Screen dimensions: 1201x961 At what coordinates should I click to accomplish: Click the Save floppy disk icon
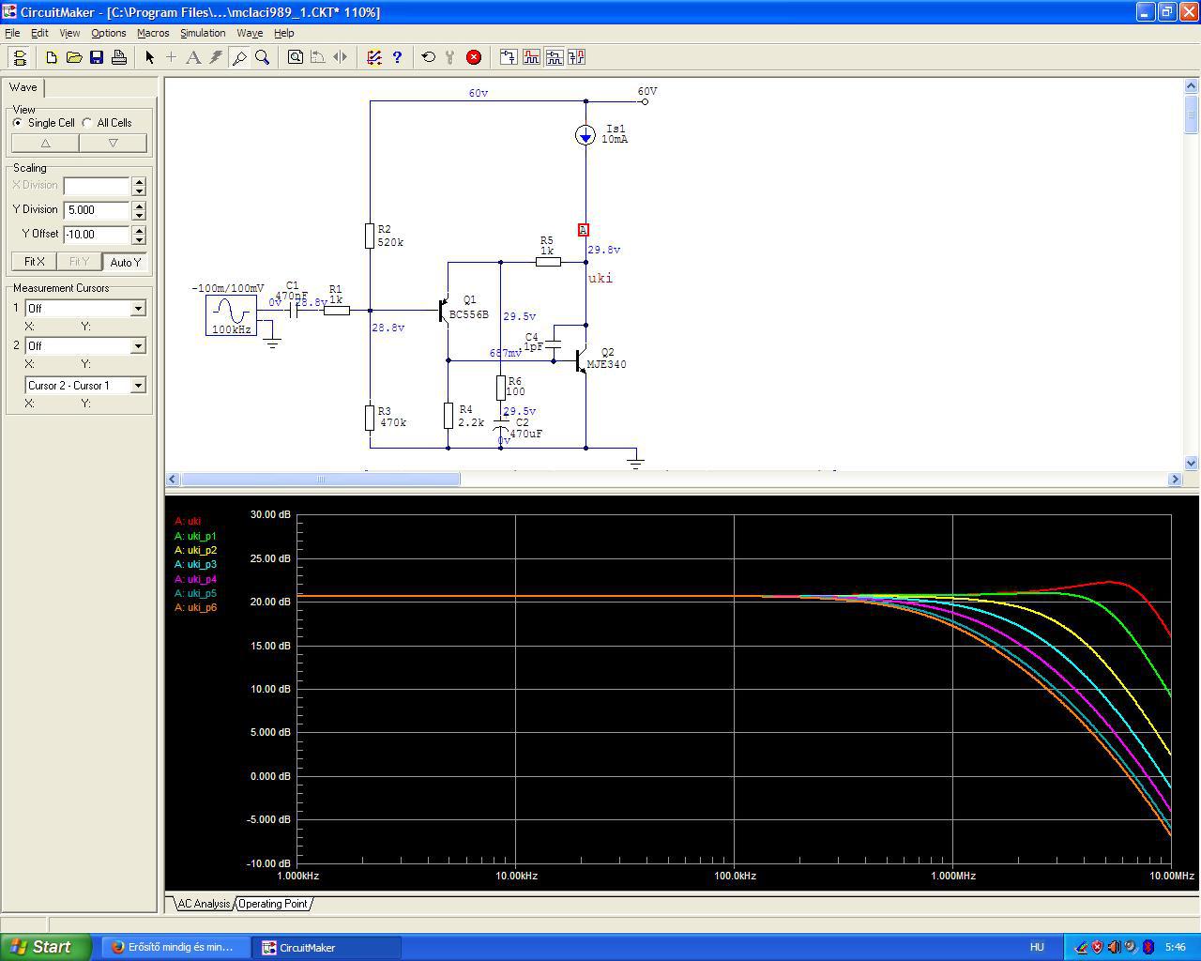coord(97,57)
